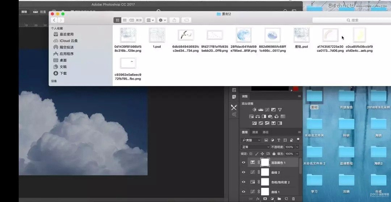The width and height of the screenshot is (391, 202).
Task: Select the 1.psd file thumbnail
Action: 157,35
